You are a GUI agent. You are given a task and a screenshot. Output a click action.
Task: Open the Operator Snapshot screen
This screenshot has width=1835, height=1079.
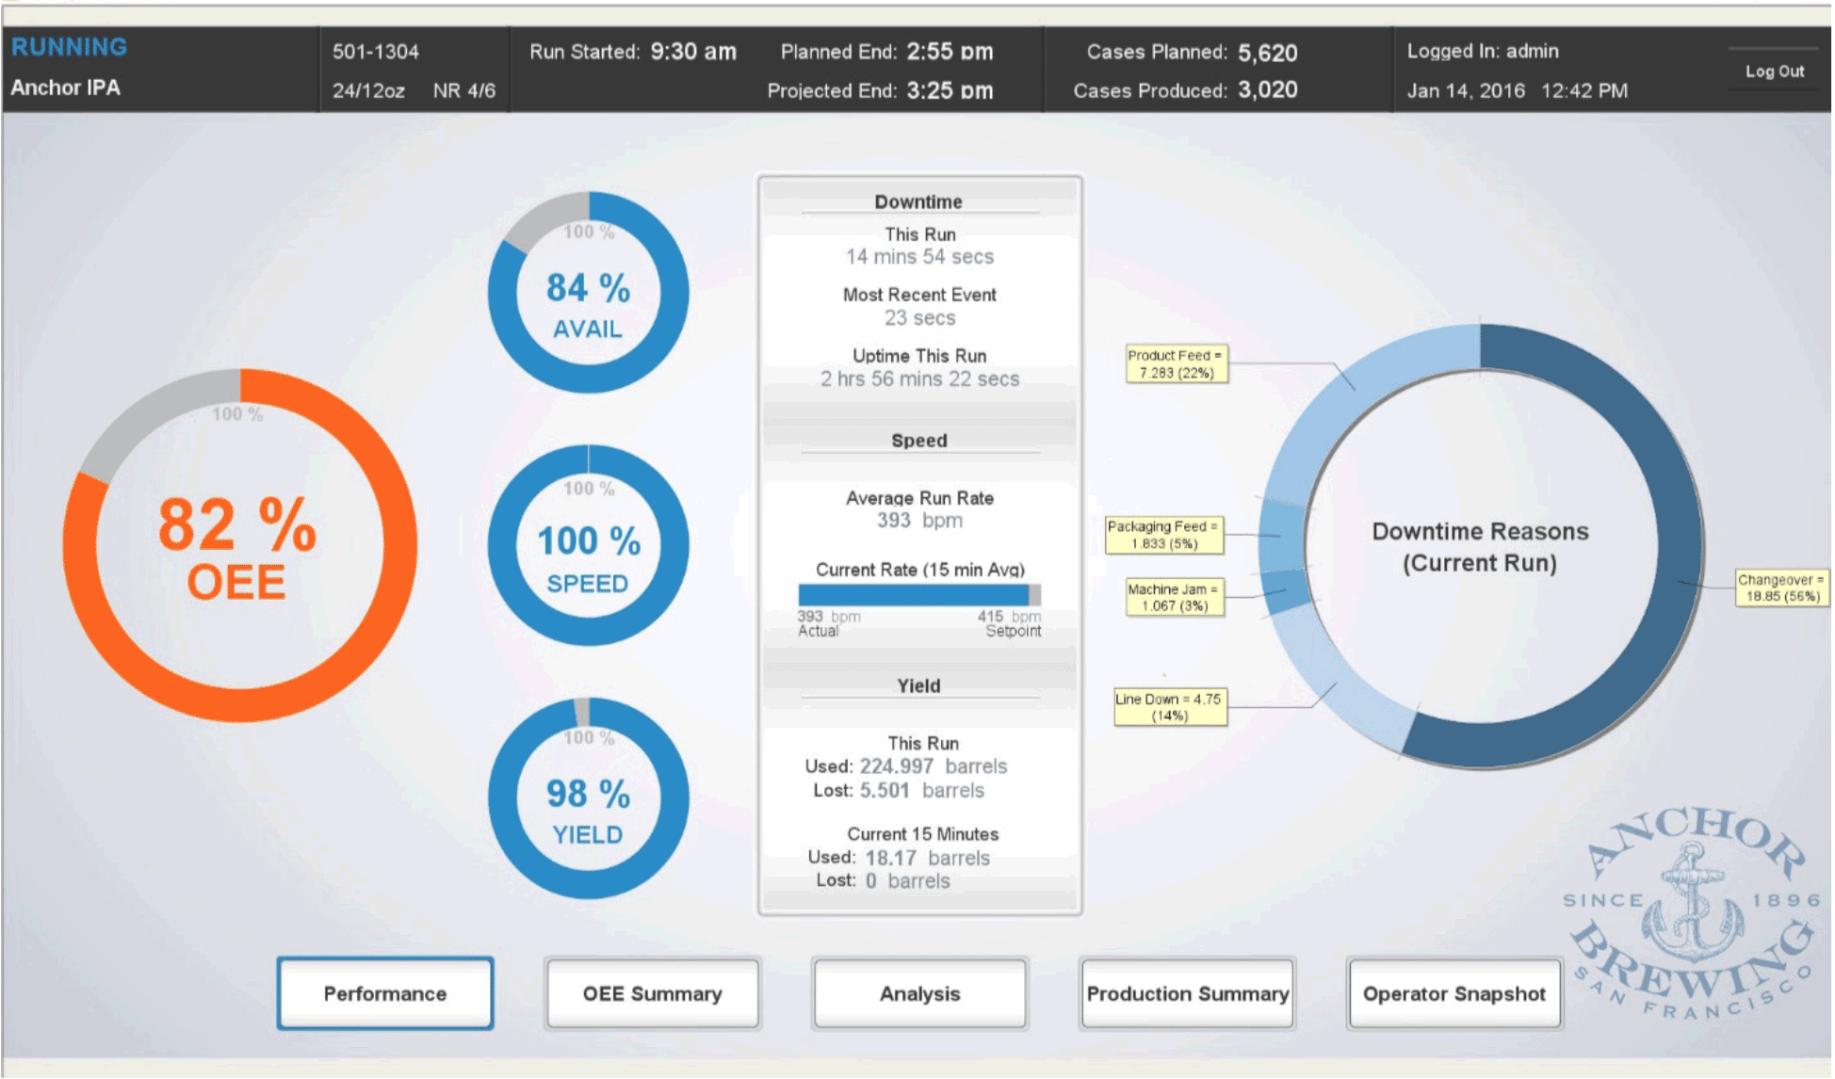[1453, 993]
